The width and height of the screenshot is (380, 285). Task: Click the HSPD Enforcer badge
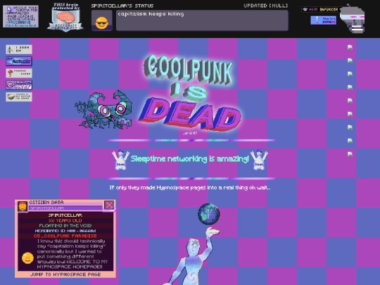coord(320,9)
